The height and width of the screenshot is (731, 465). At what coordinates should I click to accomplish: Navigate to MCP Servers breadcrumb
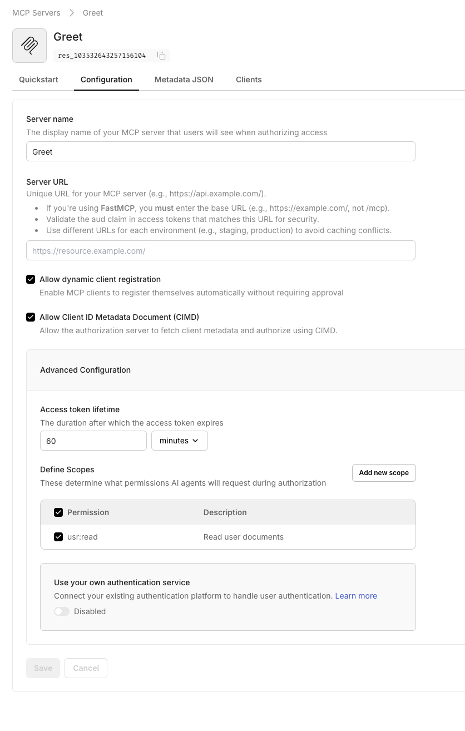coord(36,13)
